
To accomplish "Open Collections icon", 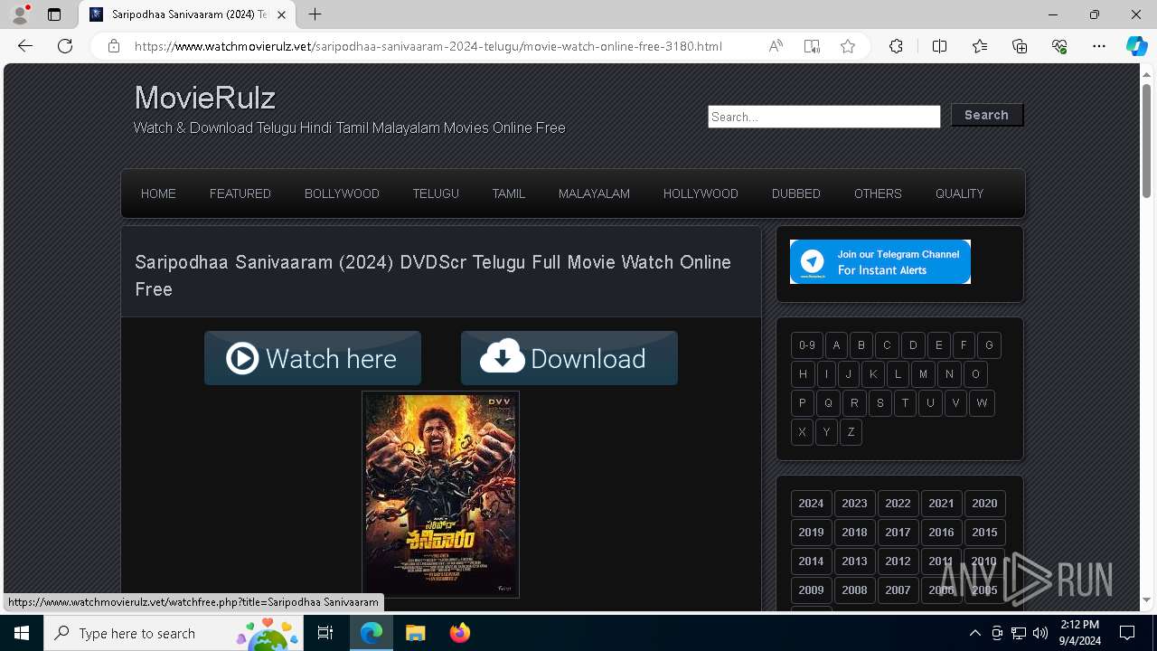I will 1020,46.
